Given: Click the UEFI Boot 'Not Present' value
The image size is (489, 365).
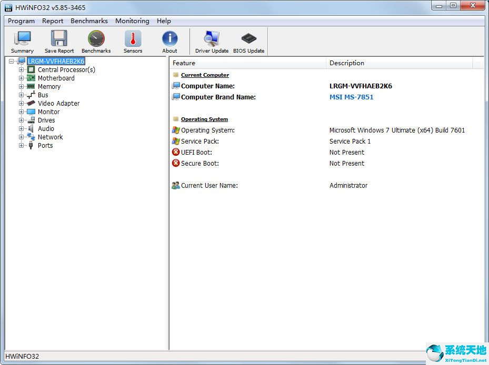Looking at the screenshot, I should click(x=347, y=152).
